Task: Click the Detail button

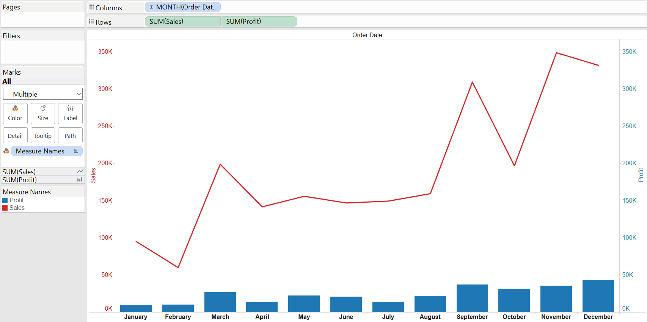Action: pyautogui.click(x=15, y=136)
